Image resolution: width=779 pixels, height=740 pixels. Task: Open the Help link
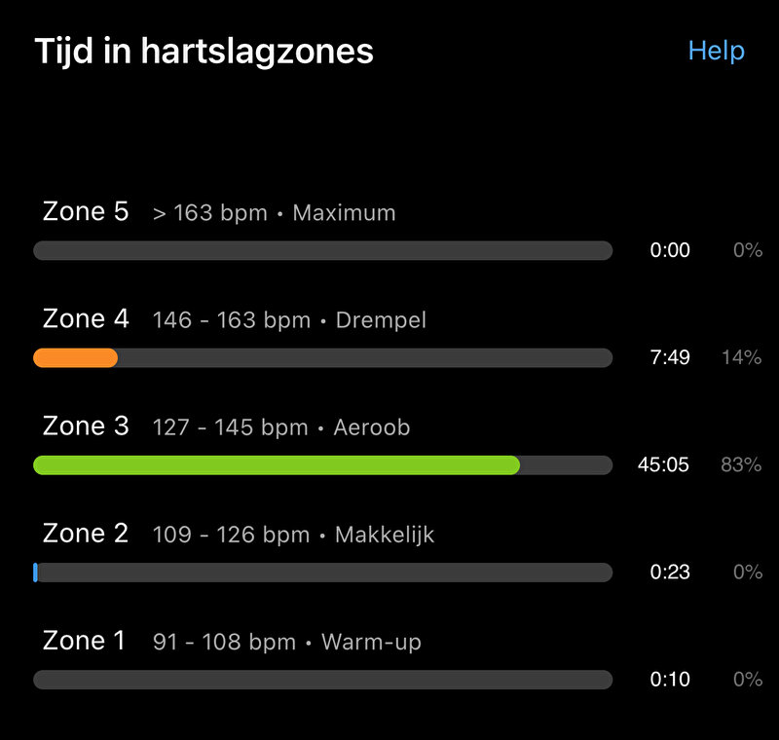[x=716, y=51]
